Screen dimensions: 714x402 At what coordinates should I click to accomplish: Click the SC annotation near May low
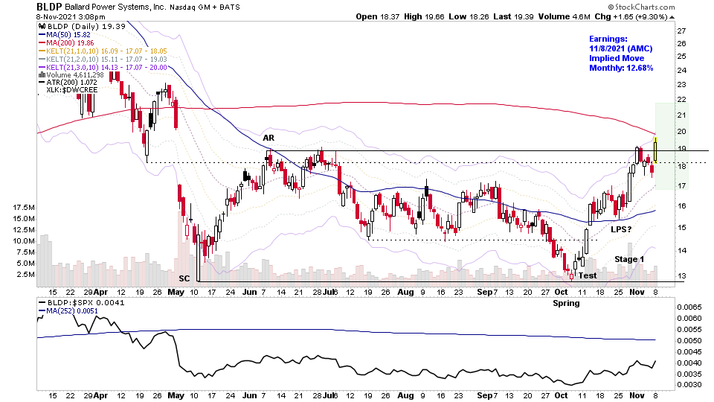tap(184, 278)
